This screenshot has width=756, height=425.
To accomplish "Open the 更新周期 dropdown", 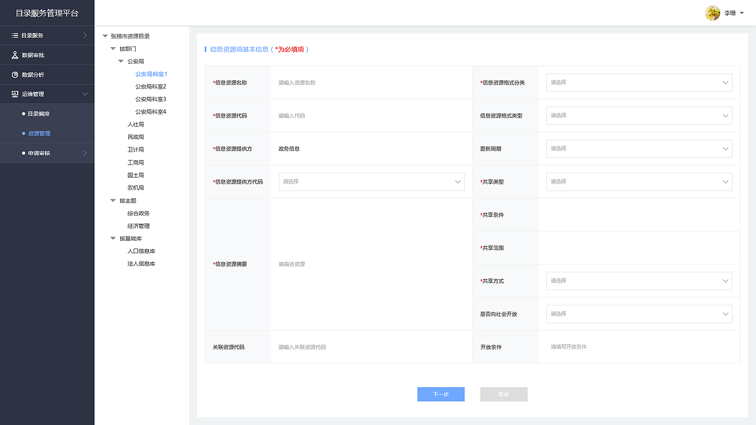I will click(x=639, y=149).
